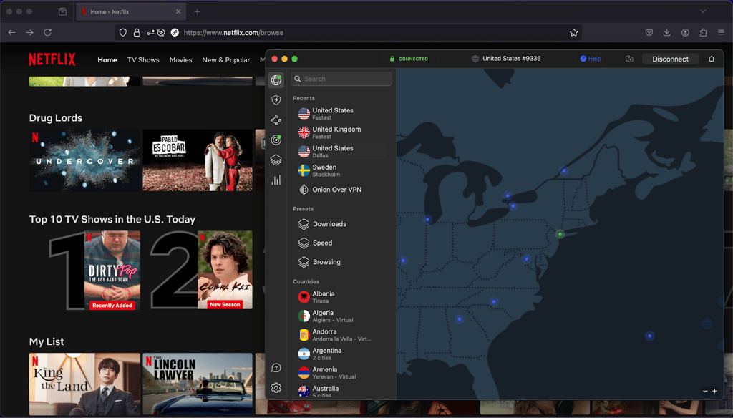This screenshot has width=733, height=418.
Task: Open the browser downloads icon
Action: tap(666, 33)
